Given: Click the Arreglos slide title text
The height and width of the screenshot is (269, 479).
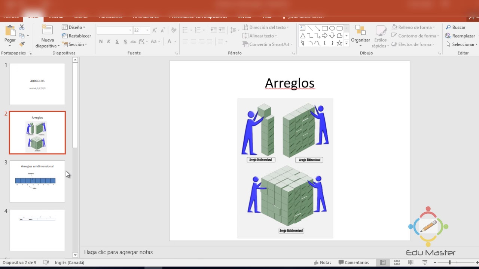Looking at the screenshot, I should coord(290,83).
